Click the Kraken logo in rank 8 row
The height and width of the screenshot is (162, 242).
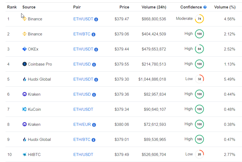(x=25, y=124)
